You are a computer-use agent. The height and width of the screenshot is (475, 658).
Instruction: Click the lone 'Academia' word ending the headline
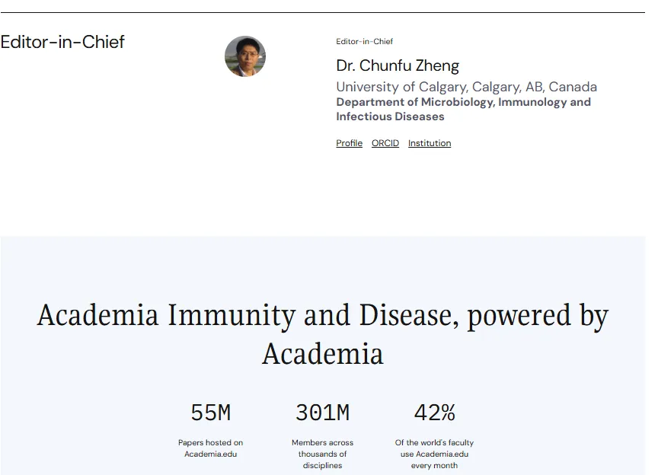tap(322, 354)
